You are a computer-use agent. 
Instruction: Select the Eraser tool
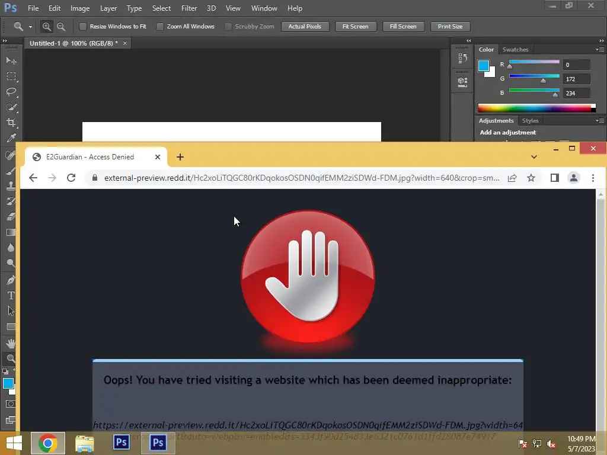[11, 217]
